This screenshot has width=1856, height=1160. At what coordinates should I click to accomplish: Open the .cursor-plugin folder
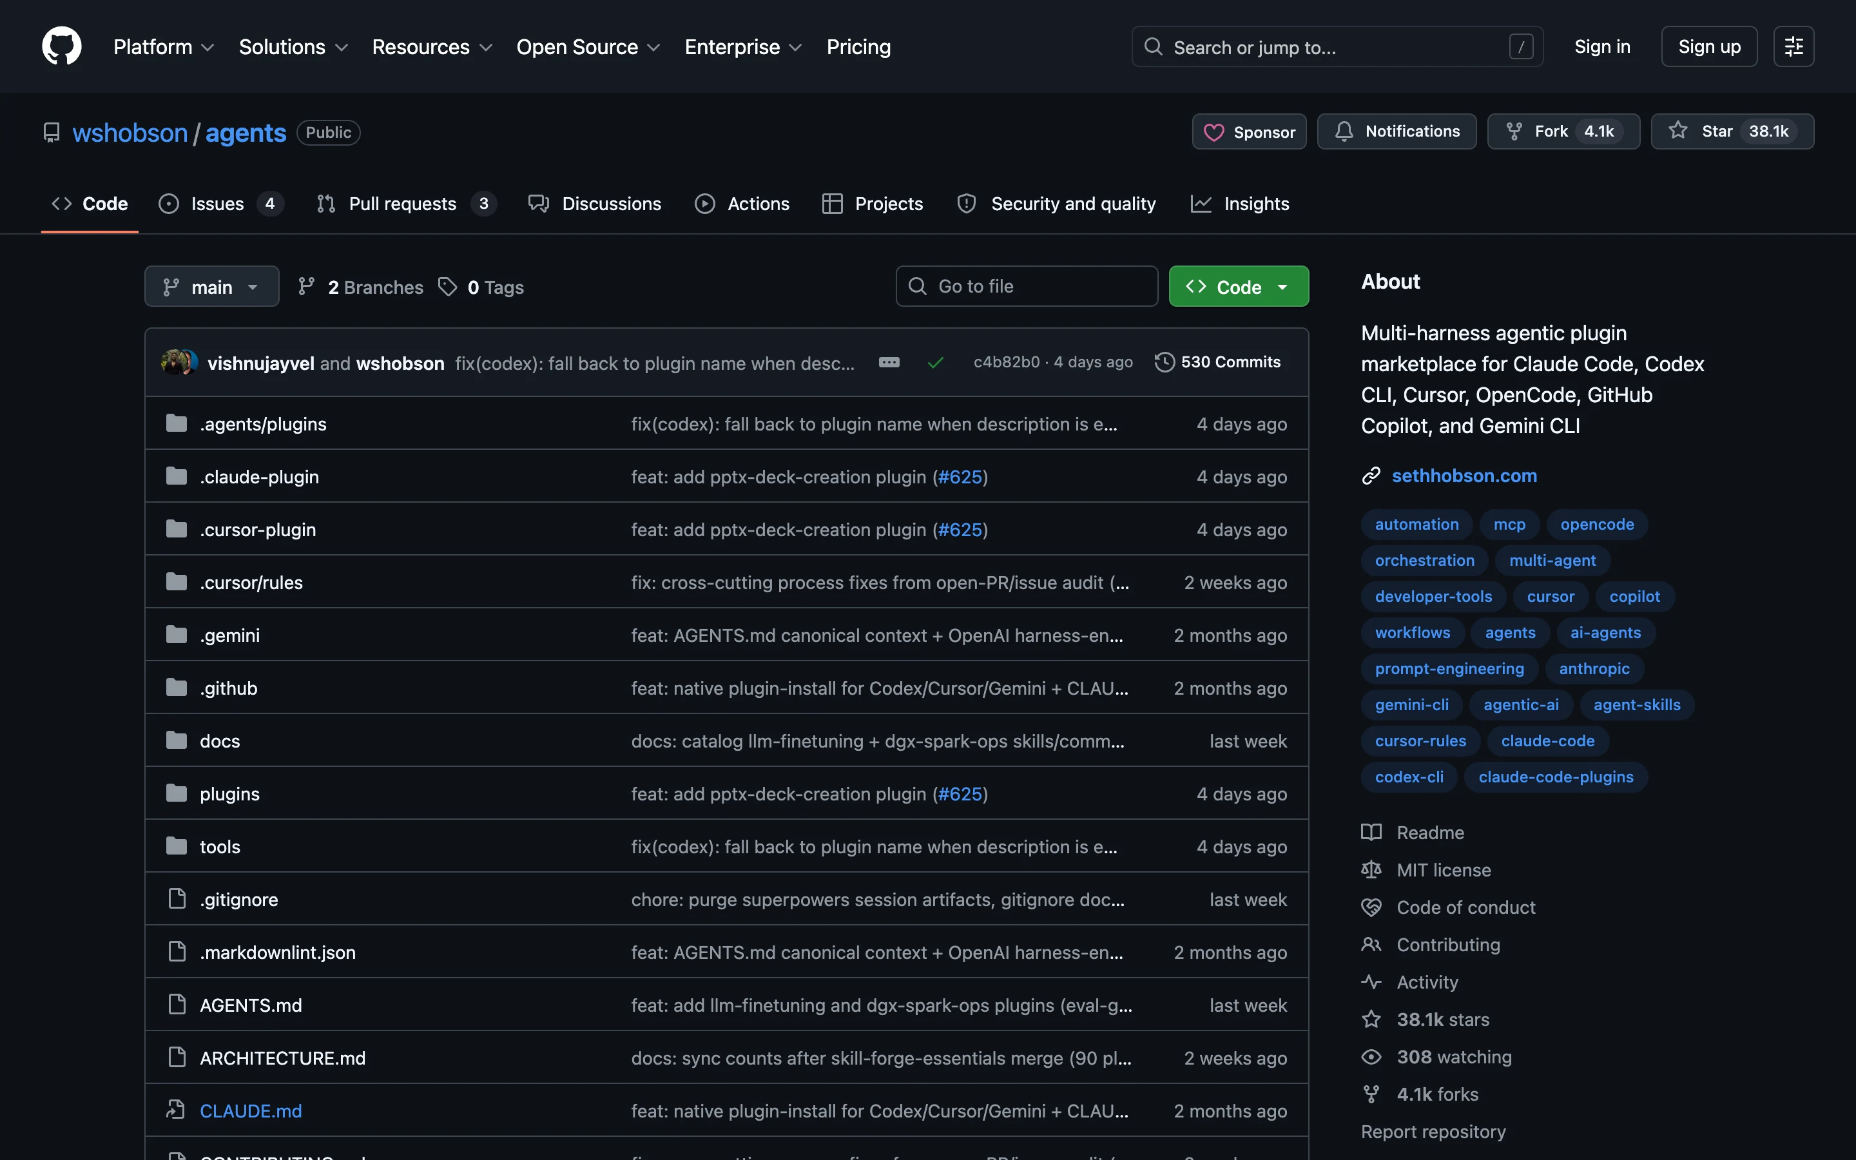pos(258,529)
